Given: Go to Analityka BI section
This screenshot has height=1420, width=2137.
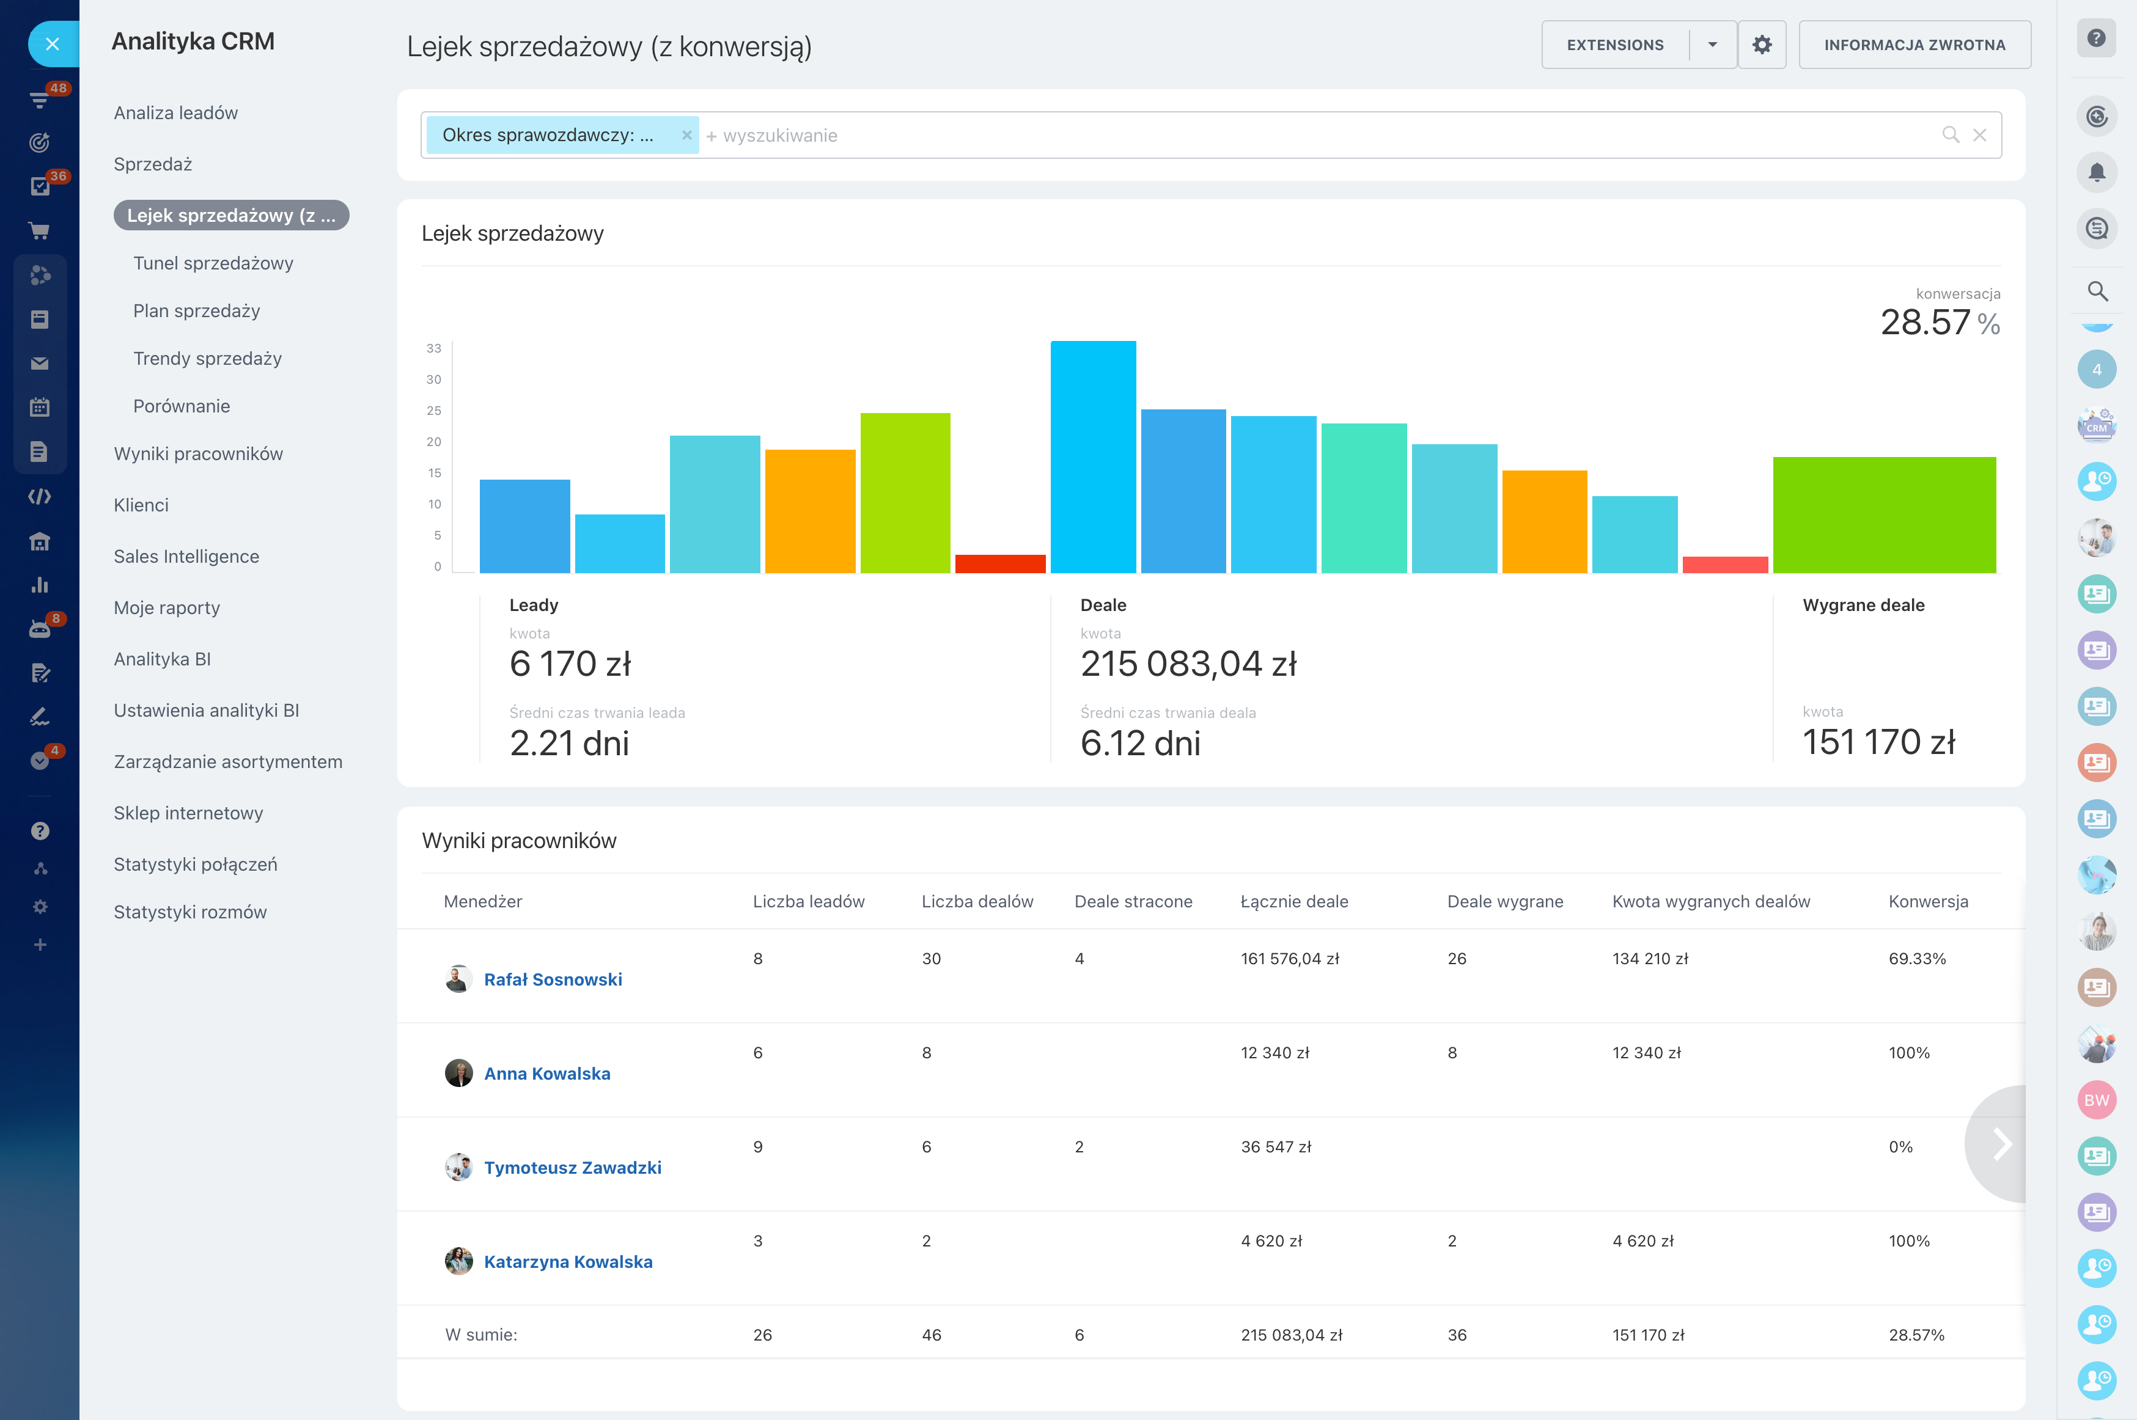Looking at the screenshot, I should point(162,659).
